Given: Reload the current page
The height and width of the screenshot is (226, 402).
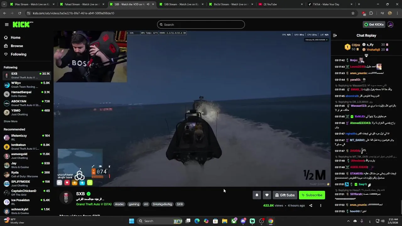Looking at the screenshot, I should coord(19,13).
